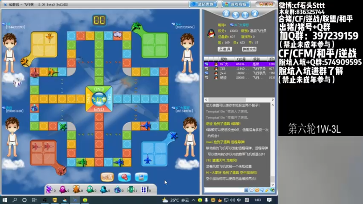Open the 游戏商城 game store button

235,4
